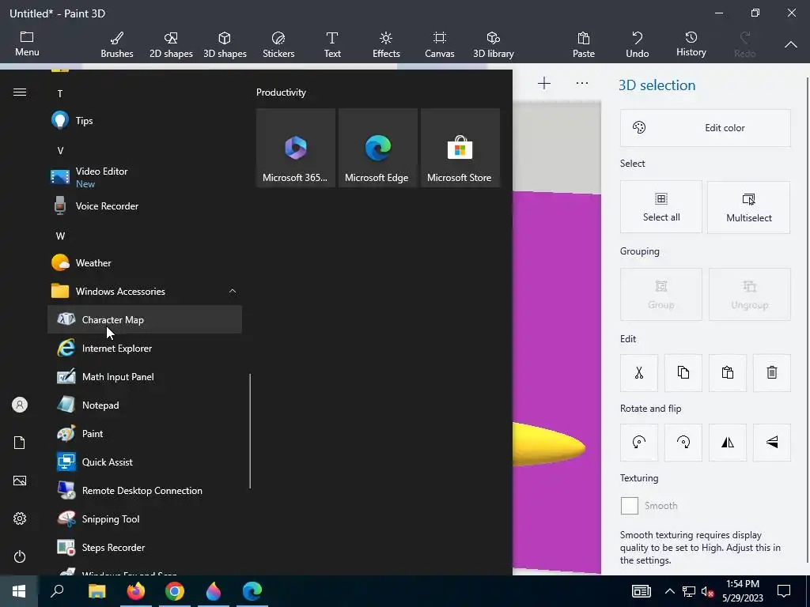Launch Voice Recorder

pyautogui.click(x=145, y=206)
